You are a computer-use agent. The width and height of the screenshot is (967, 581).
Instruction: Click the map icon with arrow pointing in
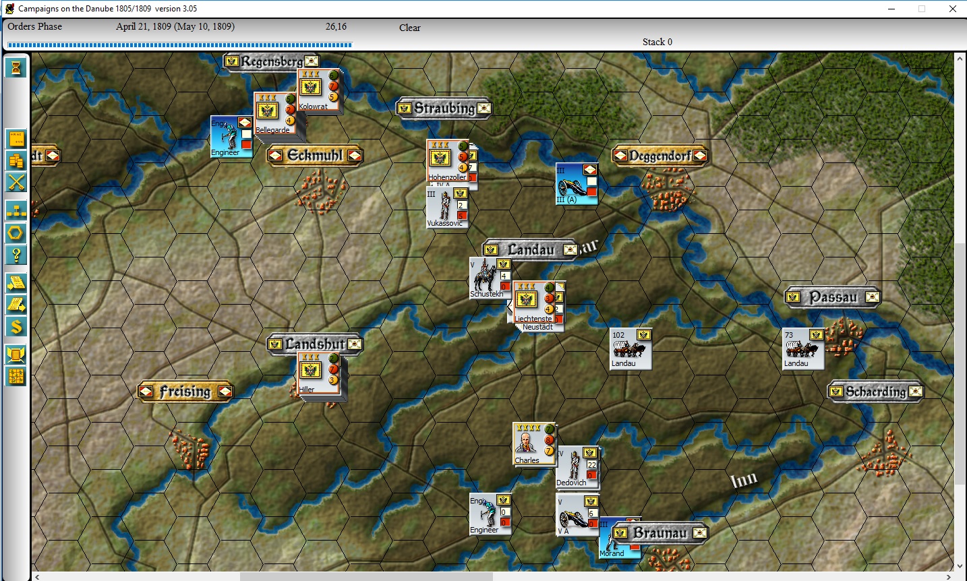click(x=16, y=282)
